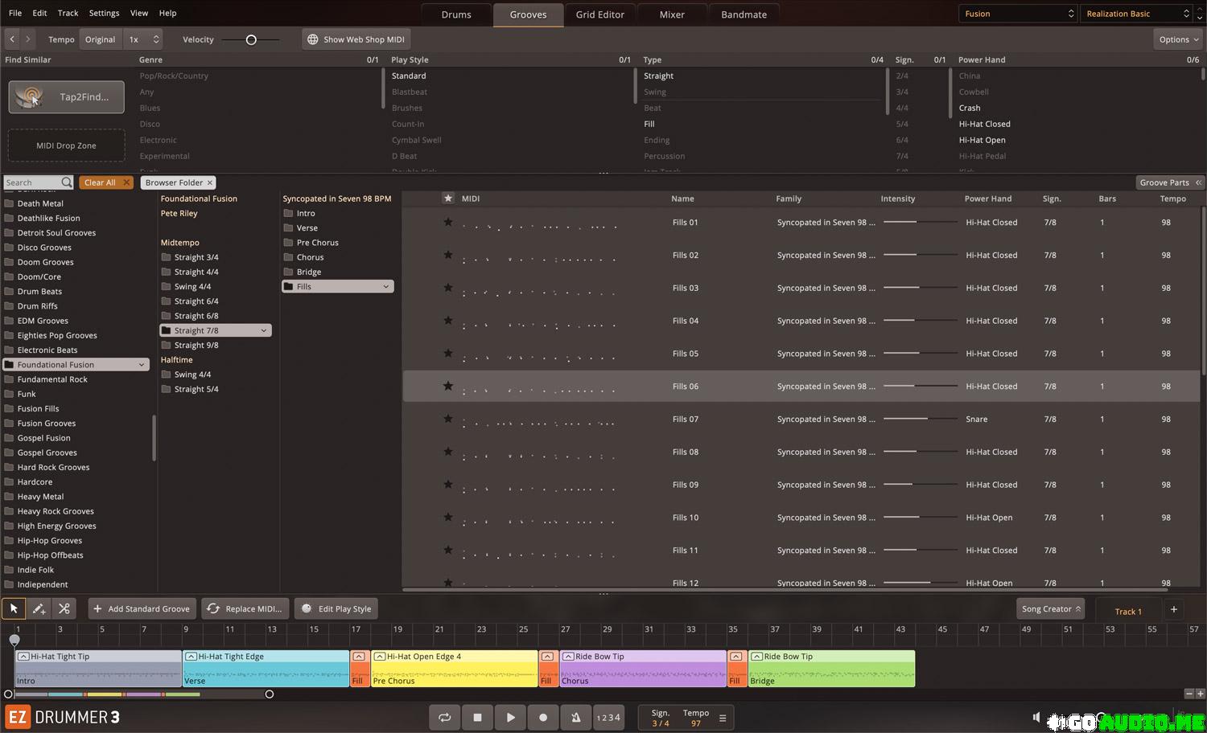1207x733 pixels.
Task: Open the Track menu
Action: [68, 13]
